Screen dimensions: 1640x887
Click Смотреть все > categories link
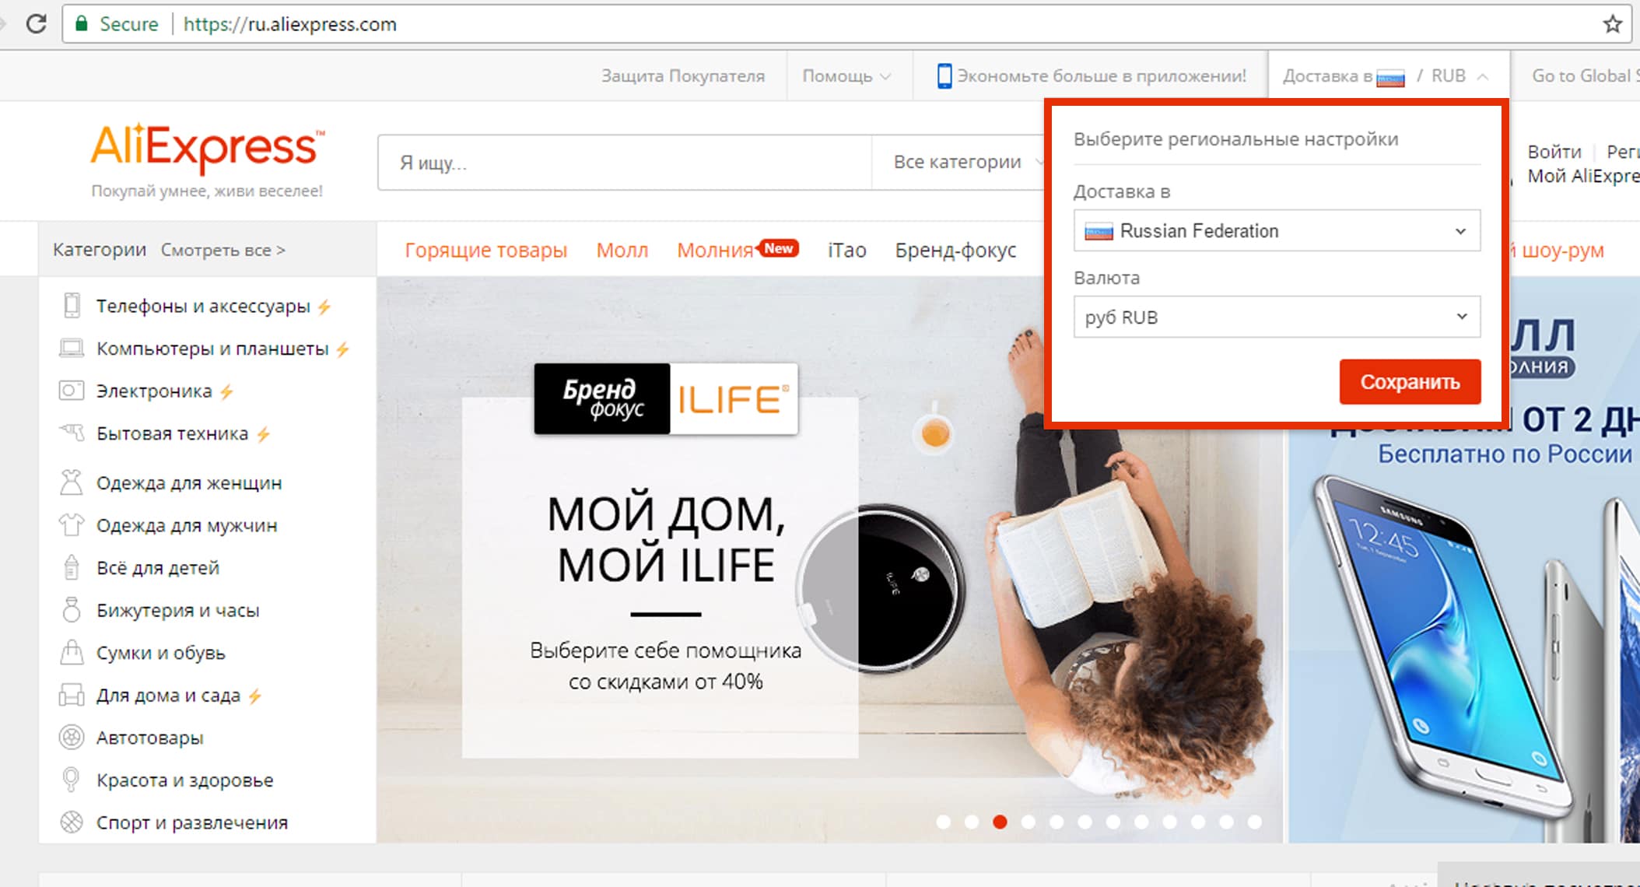223,250
